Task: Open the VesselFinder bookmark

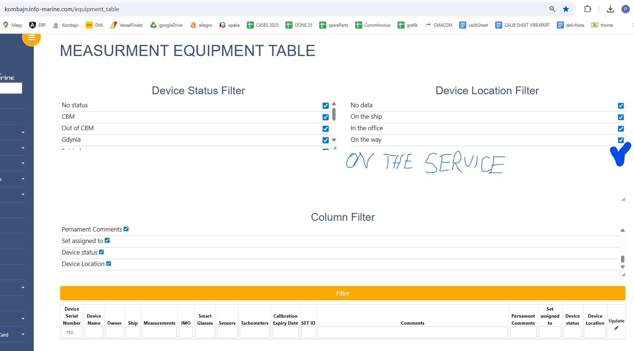Action: (127, 25)
